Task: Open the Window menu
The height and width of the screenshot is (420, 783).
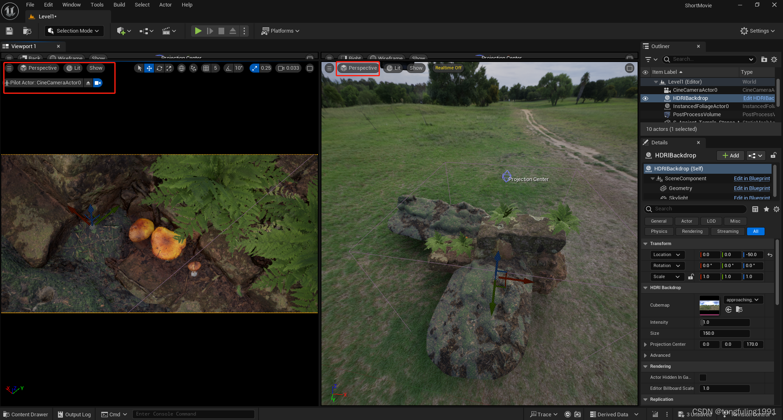Action: [71, 5]
